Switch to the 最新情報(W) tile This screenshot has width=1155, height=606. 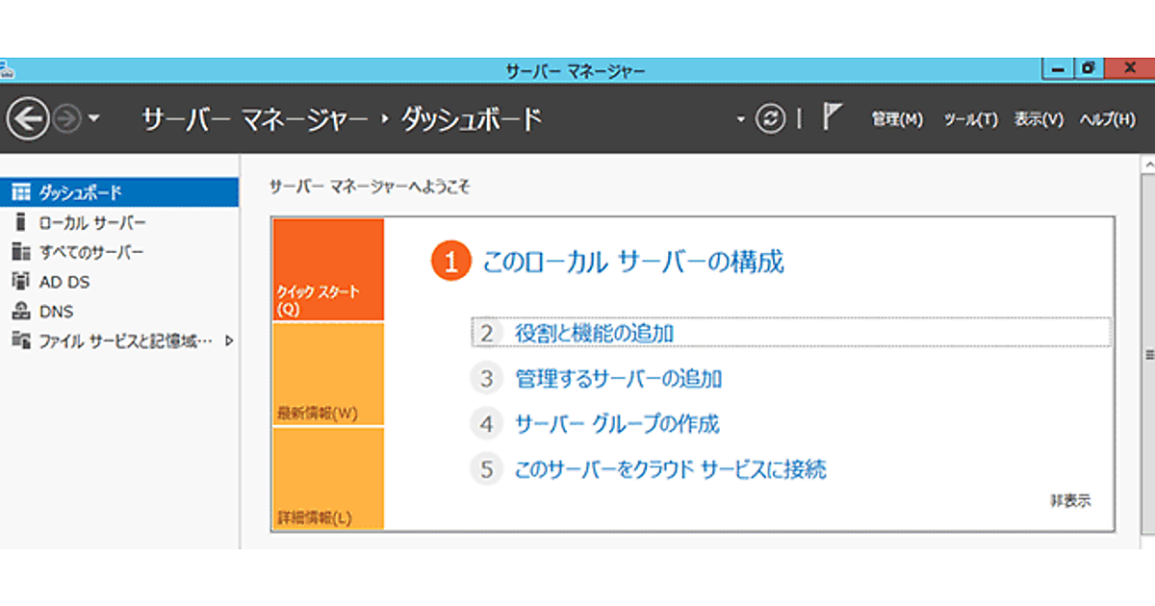[x=328, y=375]
